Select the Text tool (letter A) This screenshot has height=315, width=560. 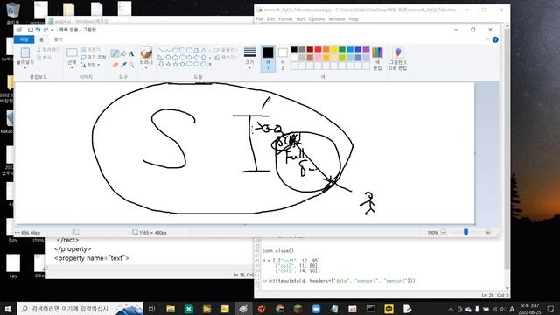click(x=131, y=53)
